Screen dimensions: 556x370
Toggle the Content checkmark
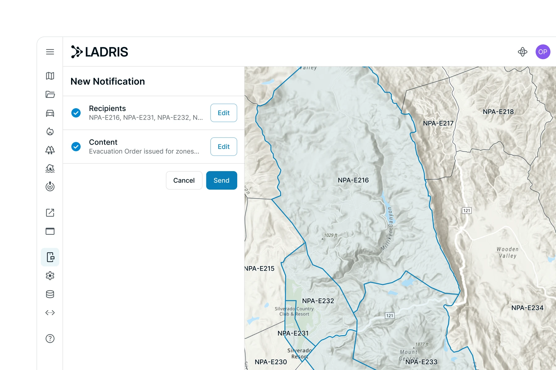pyautogui.click(x=76, y=146)
